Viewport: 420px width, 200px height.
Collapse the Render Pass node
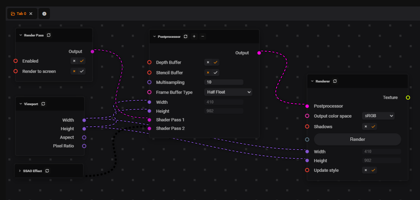[x=20, y=35]
